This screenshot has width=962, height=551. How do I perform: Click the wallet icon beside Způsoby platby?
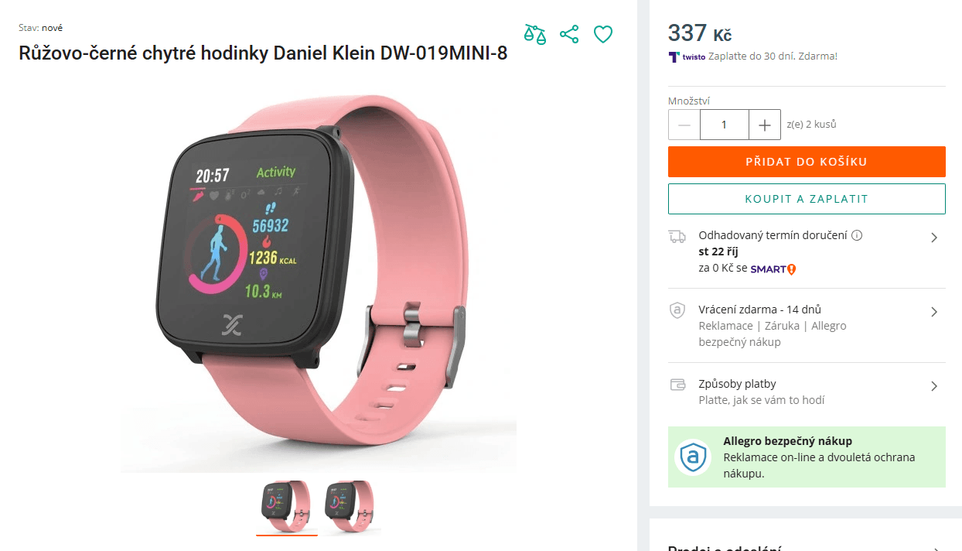pyautogui.click(x=677, y=384)
